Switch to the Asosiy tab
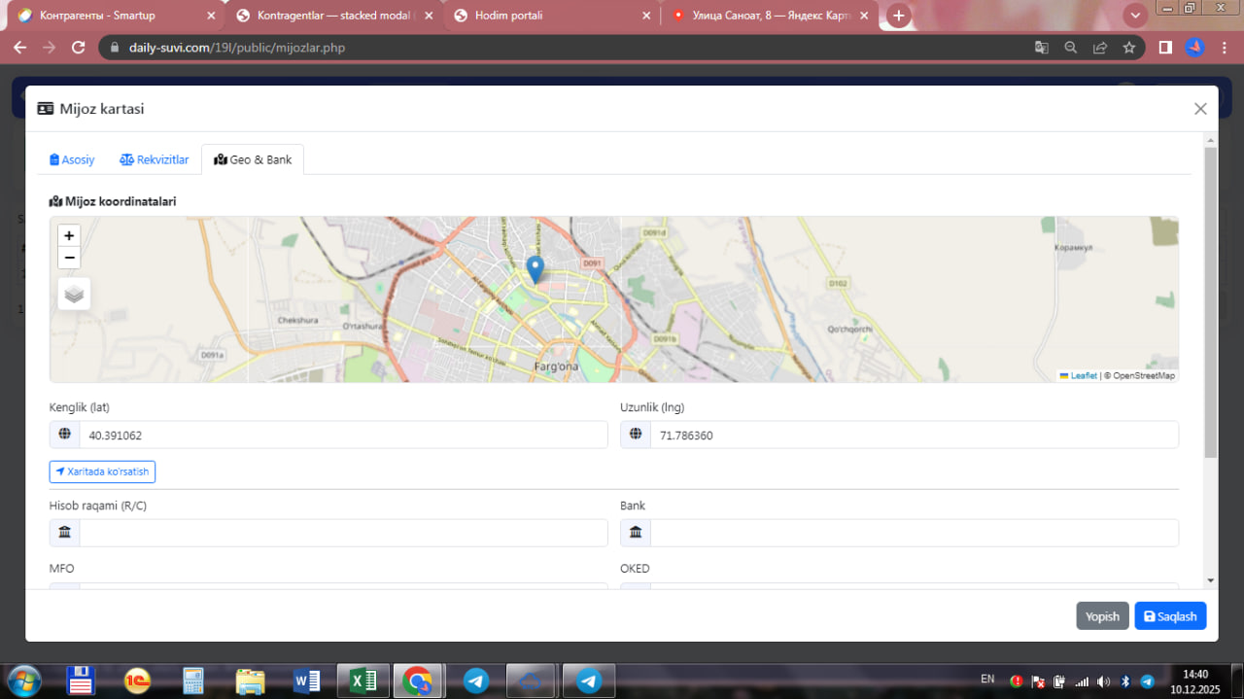The width and height of the screenshot is (1244, 699). [x=72, y=159]
